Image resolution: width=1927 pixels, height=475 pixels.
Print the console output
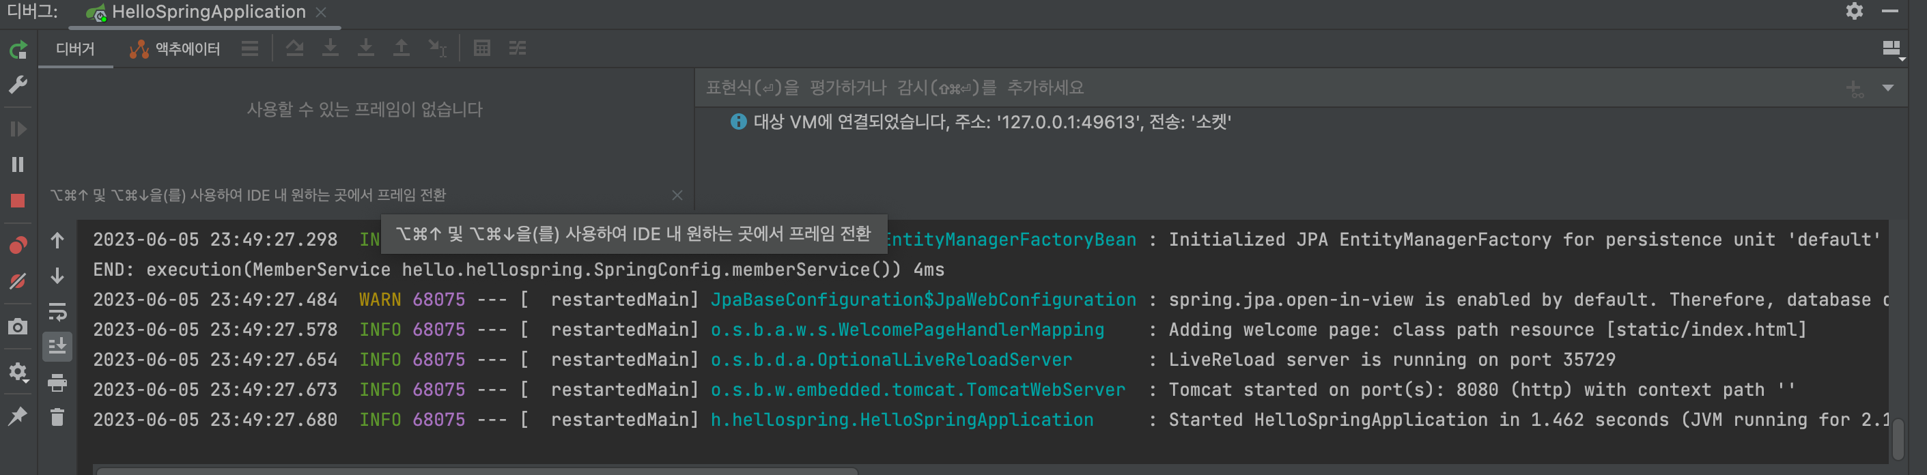57,383
